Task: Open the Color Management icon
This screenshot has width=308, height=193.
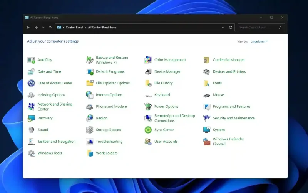Action: tap(148, 60)
